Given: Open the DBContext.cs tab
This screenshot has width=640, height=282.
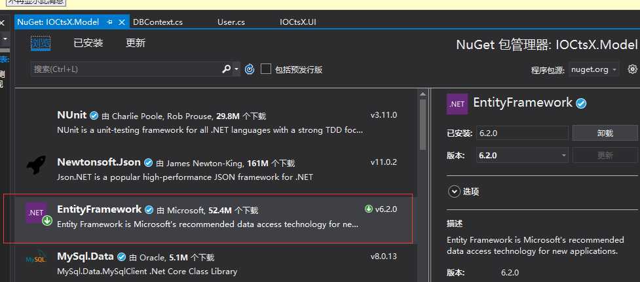Looking at the screenshot, I should pos(158,22).
